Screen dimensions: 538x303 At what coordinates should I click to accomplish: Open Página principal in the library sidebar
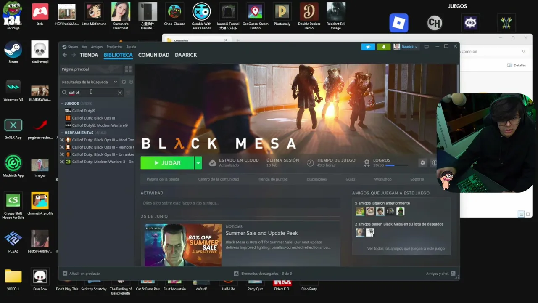[75, 69]
